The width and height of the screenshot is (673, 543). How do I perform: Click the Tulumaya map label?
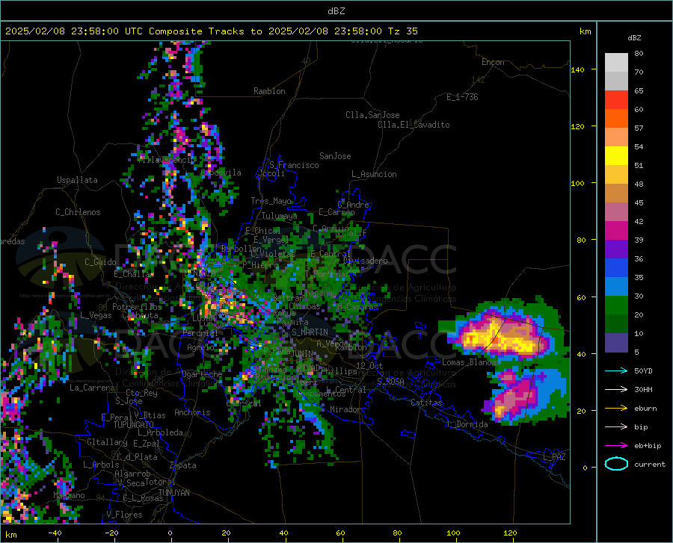280,216
